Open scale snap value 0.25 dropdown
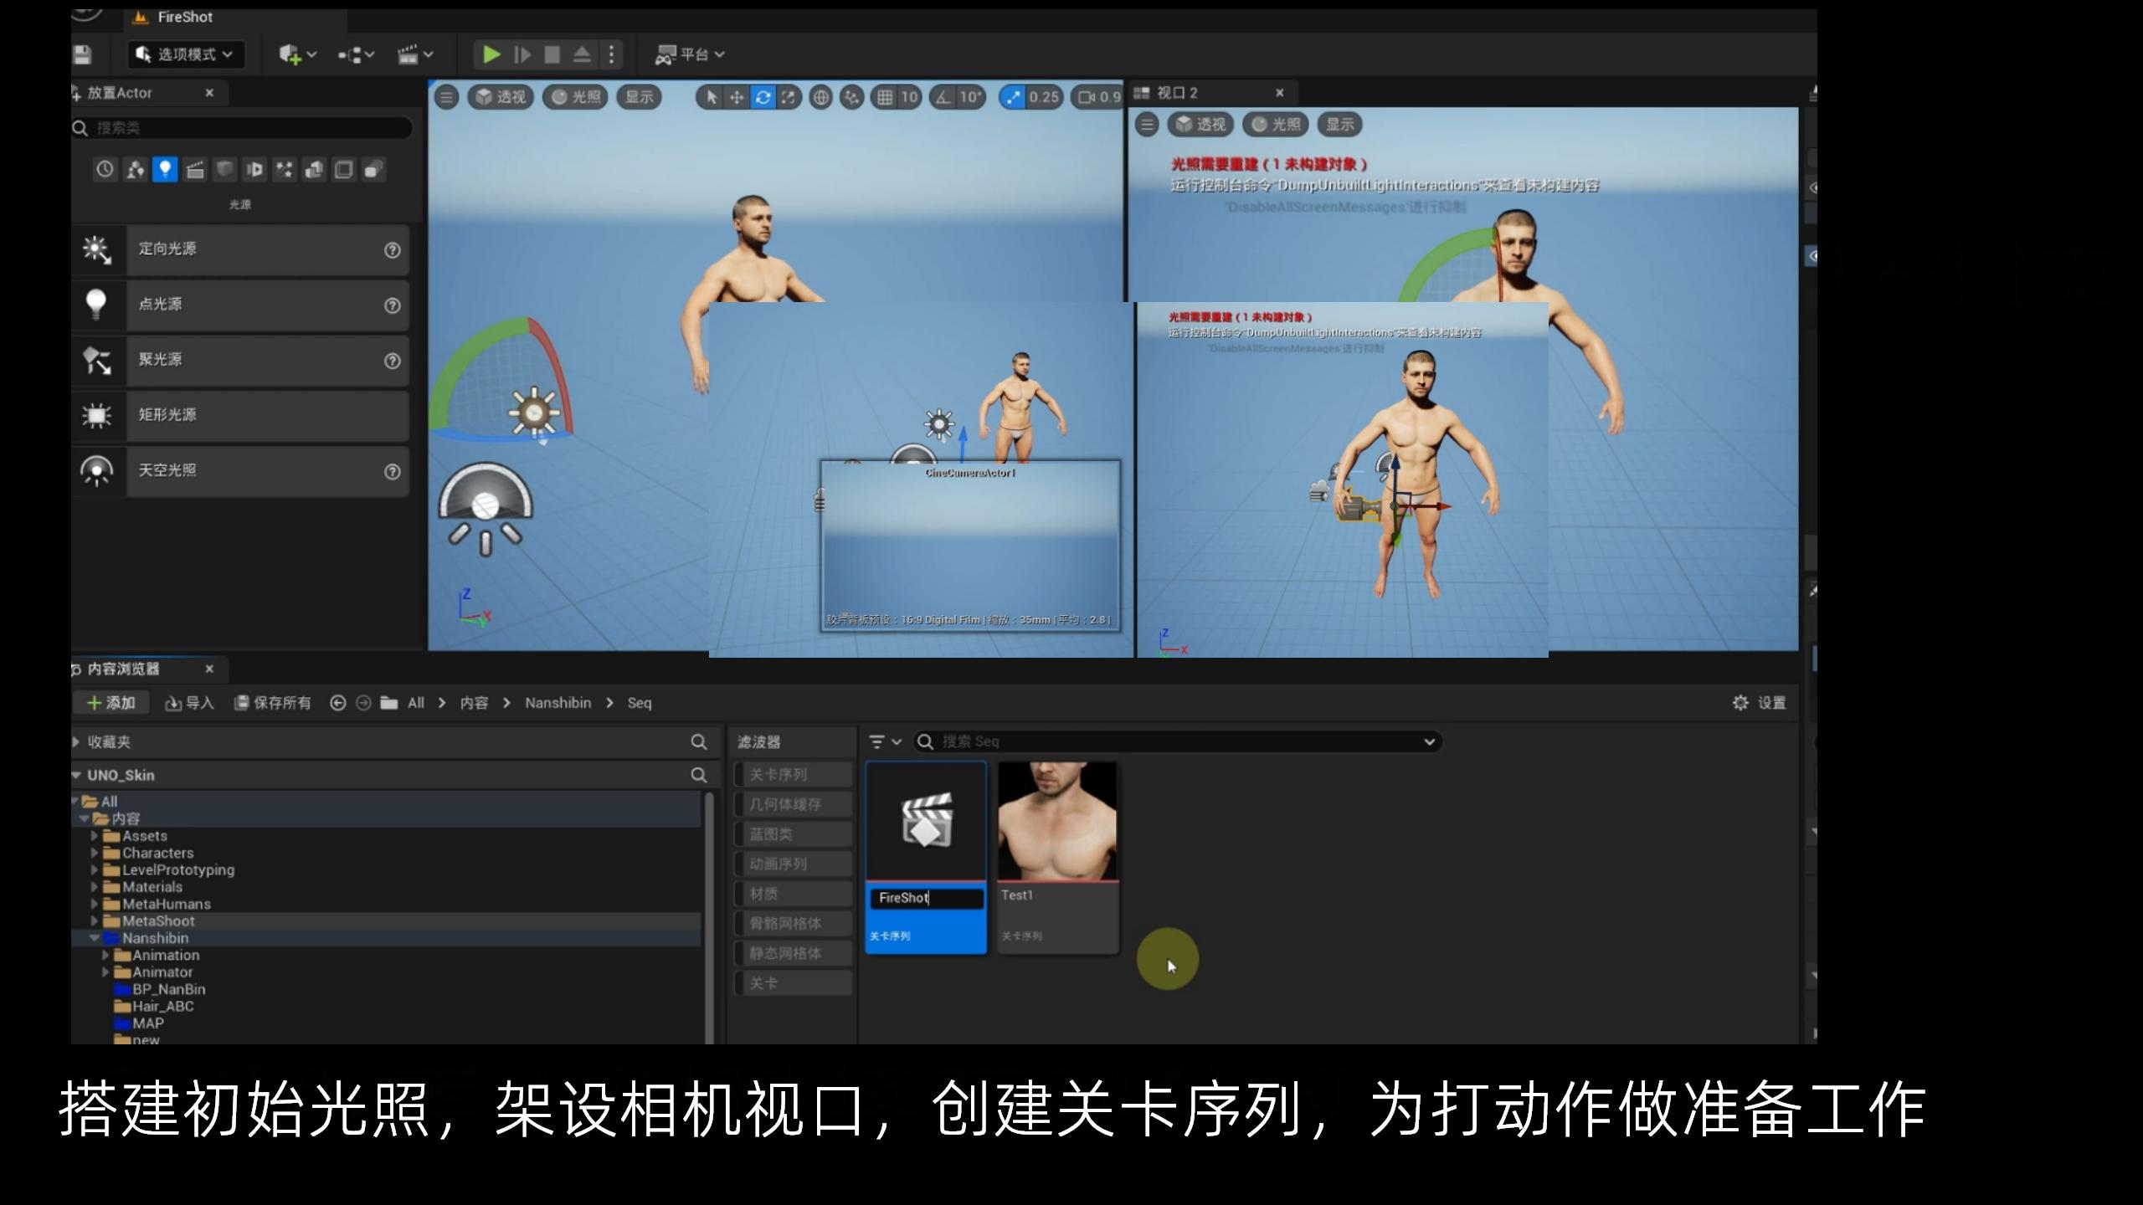The width and height of the screenshot is (2143, 1205). 1044,97
